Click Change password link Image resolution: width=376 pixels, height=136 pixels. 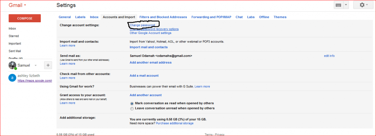(x=142, y=25)
